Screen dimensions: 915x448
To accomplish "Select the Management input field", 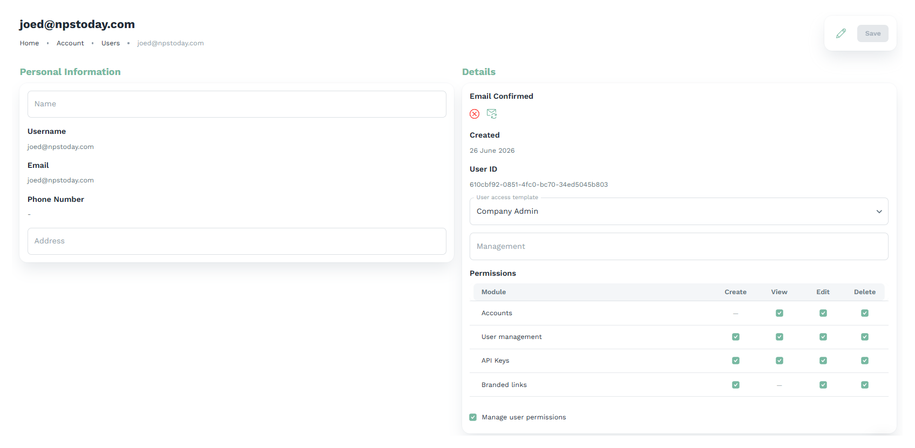I will (x=679, y=247).
